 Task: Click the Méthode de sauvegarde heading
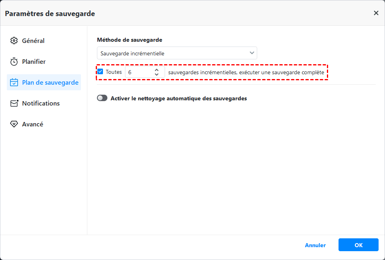(130, 40)
